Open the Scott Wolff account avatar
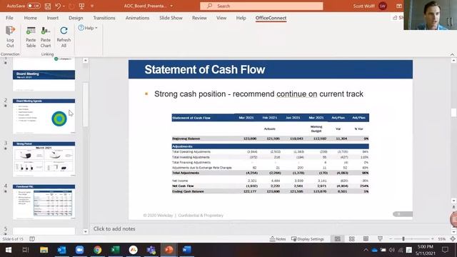The height and width of the screenshot is (257, 457). pos(383,6)
